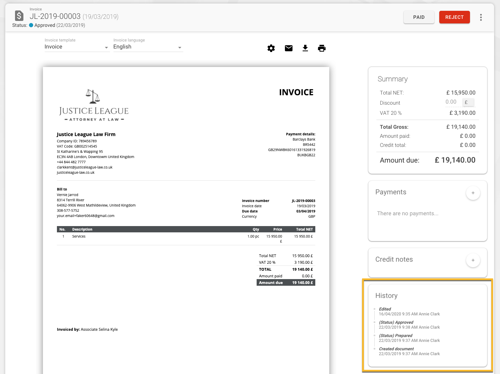500x374 pixels.
Task: Open the three-dot more options menu
Action: (x=481, y=17)
